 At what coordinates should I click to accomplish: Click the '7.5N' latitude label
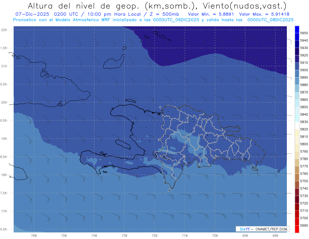[x=4, y=193]
